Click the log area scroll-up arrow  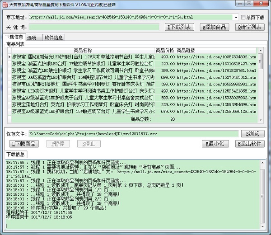tap(262, 163)
